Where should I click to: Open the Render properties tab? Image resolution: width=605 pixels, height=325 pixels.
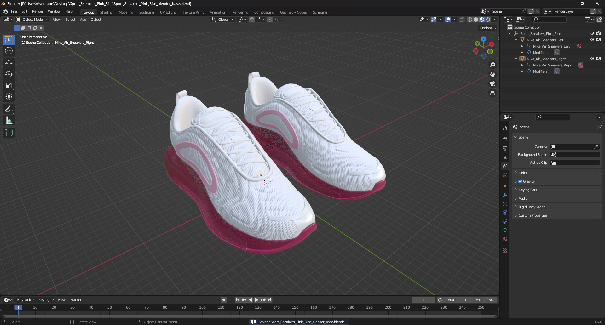pos(505,139)
